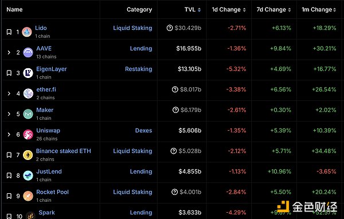Open the Liquid Staking category for Rocket Pool
The image size is (344, 219).
(x=132, y=192)
